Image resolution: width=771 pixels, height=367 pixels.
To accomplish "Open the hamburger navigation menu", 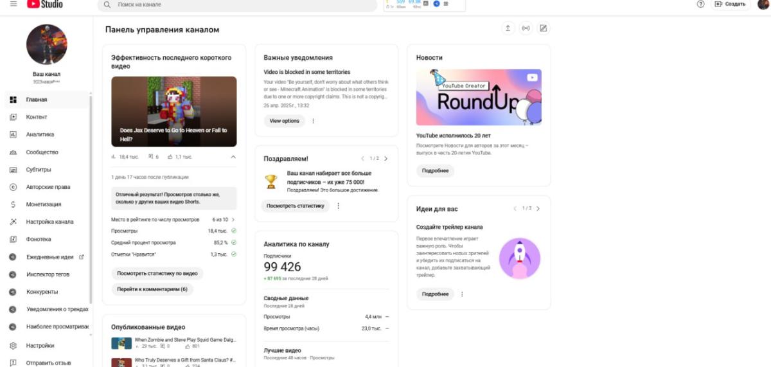I will pos(13,4).
